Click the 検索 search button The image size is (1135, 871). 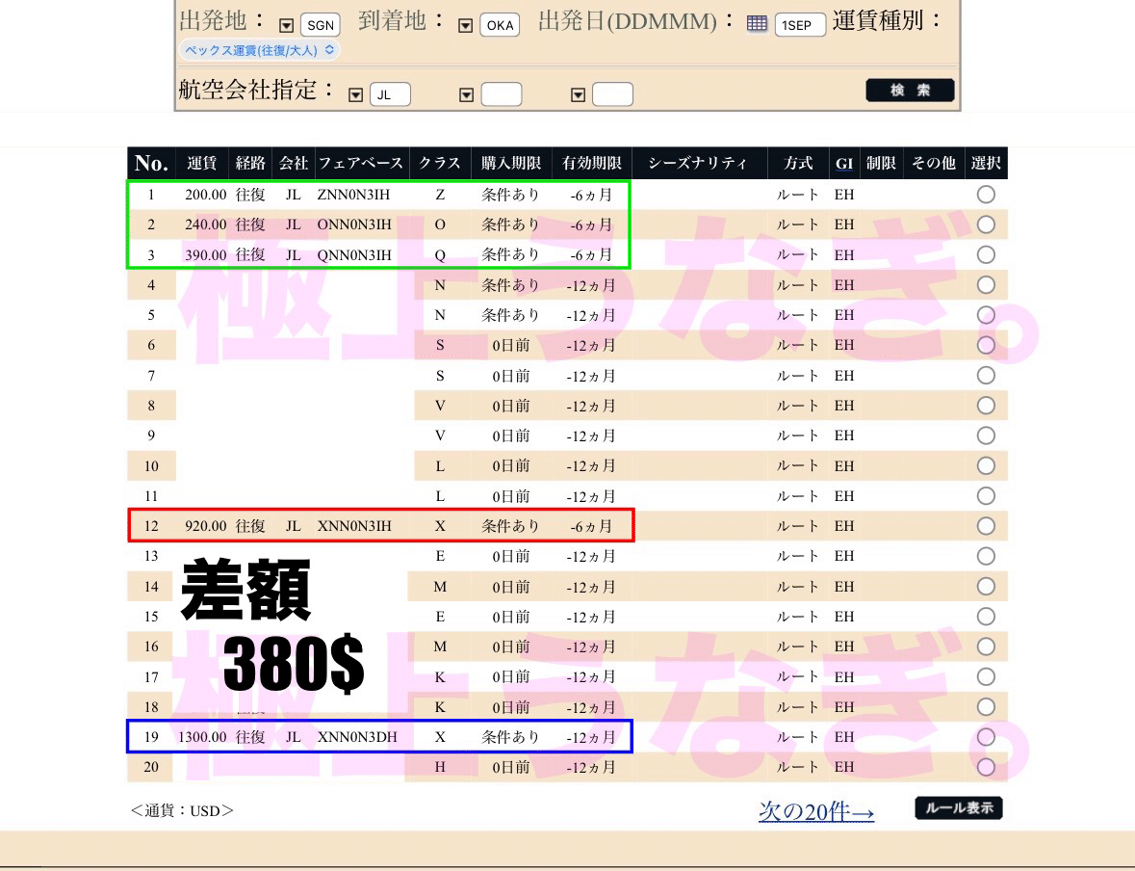(x=910, y=91)
